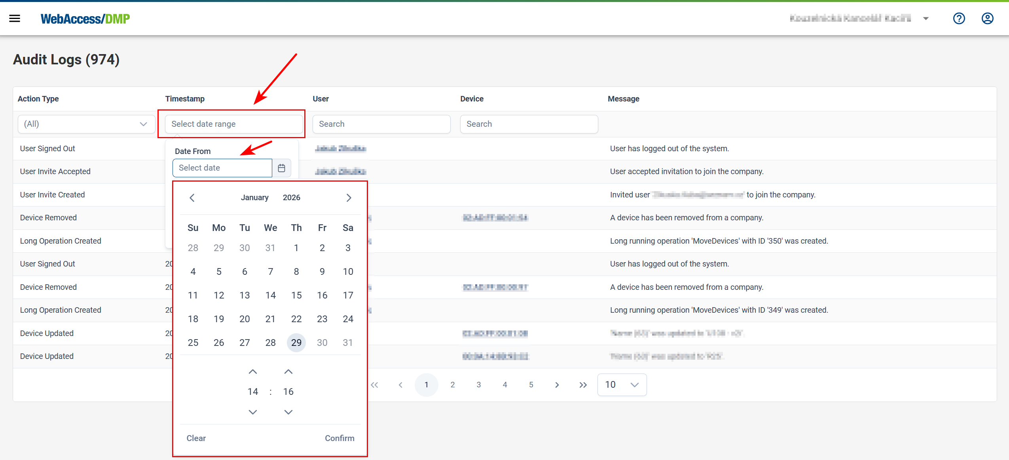Expand the company selector dropdown

pyautogui.click(x=926, y=18)
